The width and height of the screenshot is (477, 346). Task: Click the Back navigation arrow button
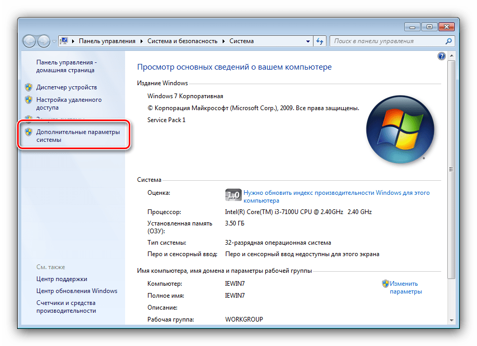click(x=29, y=41)
